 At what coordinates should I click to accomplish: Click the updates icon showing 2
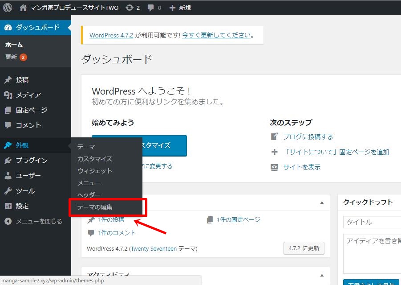click(130, 8)
